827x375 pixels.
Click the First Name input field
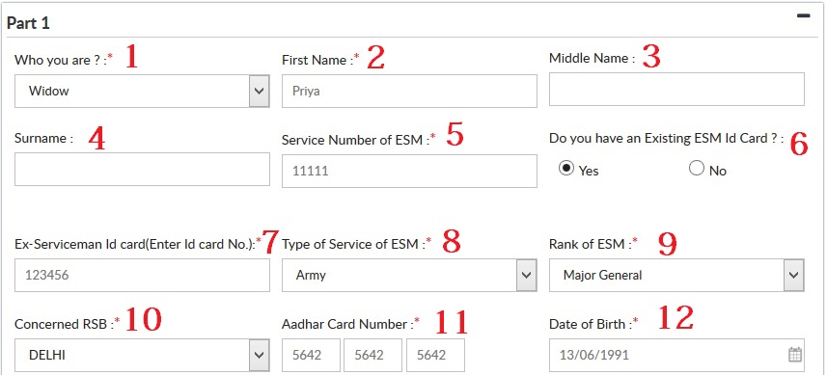[x=409, y=91]
